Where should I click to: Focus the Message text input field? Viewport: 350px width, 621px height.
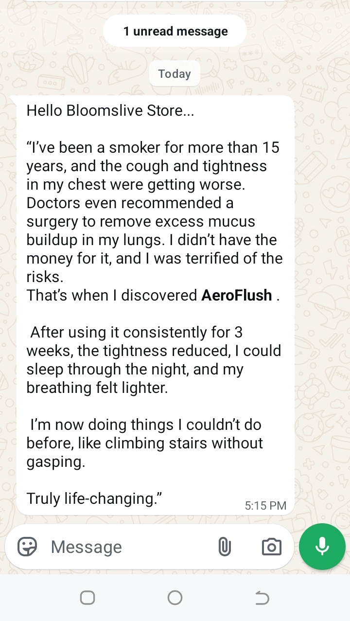coord(126,547)
